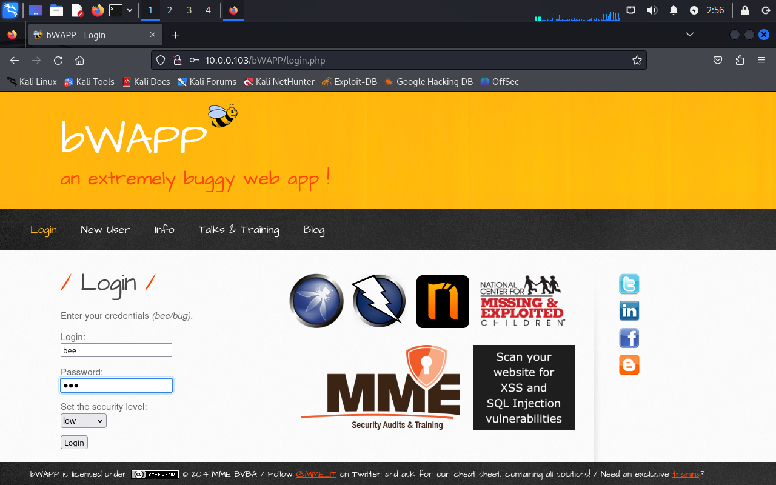This screenshot has height=485, width=776.
Task: Open the Blogger social icon
Action: coord(629,365)
